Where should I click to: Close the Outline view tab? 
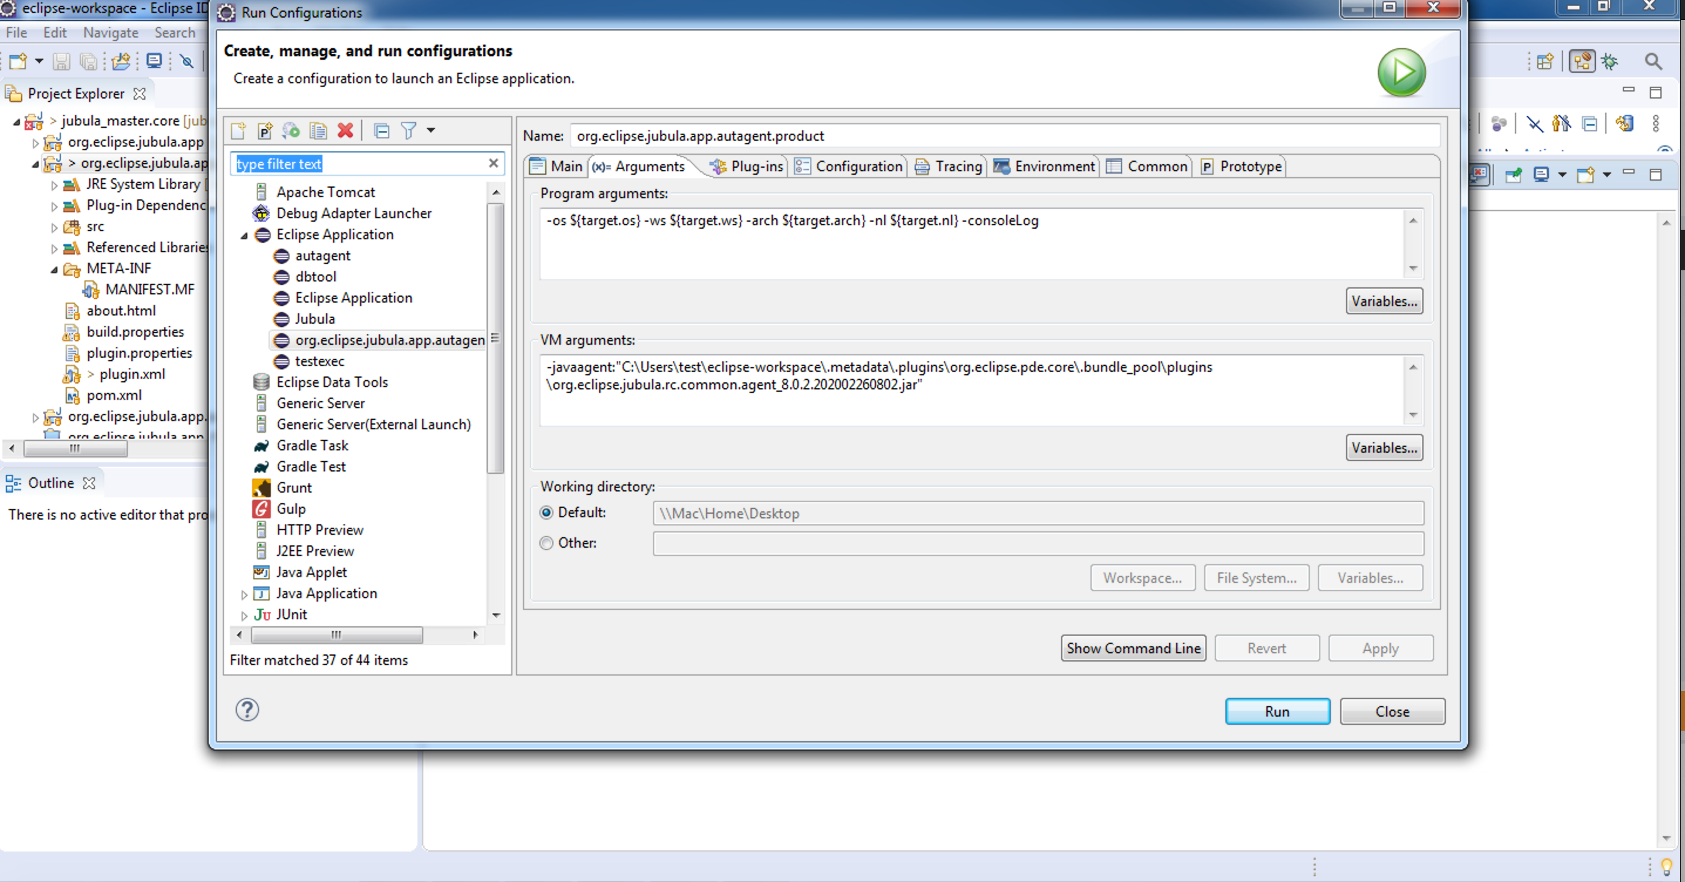[89, 483]
